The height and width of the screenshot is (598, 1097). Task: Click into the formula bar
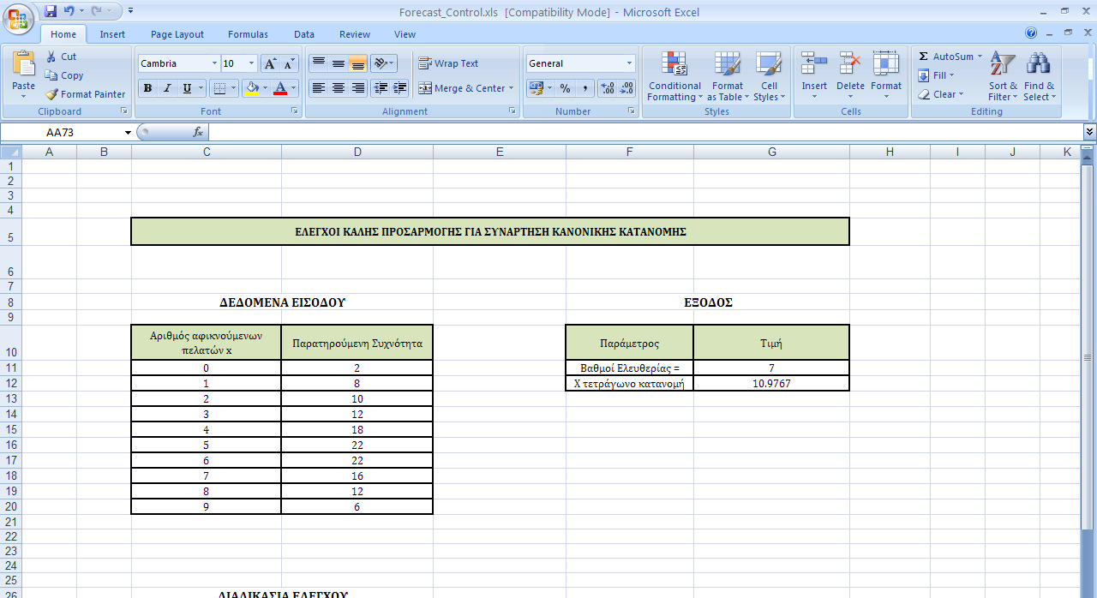tap(645, 132)
